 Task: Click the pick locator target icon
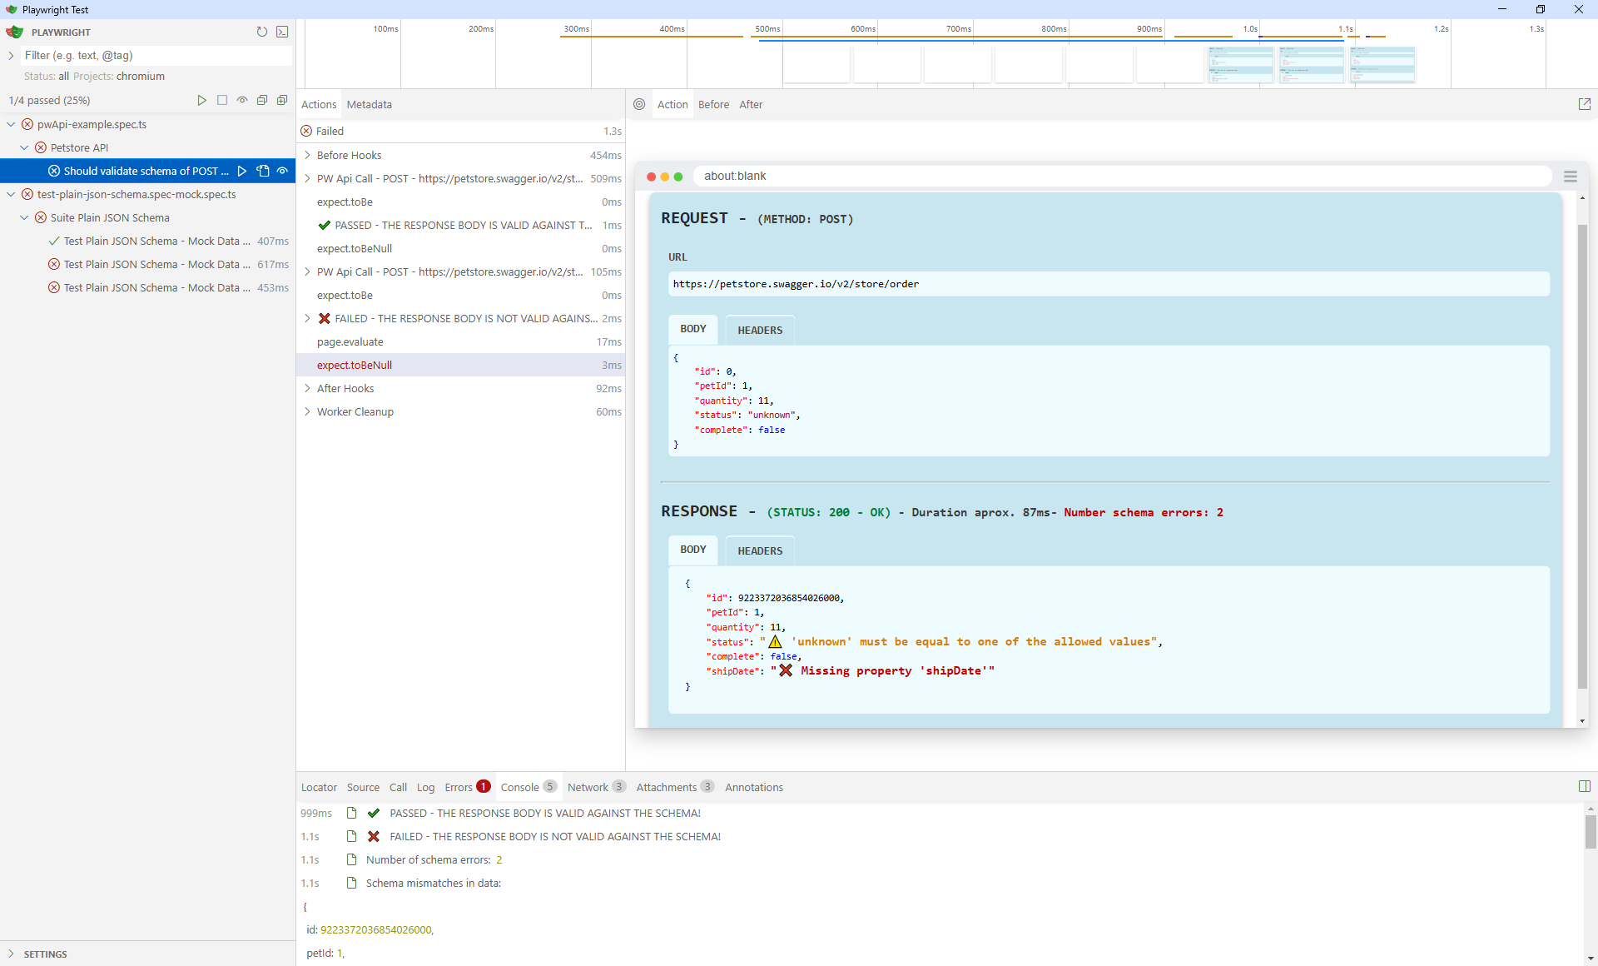(639, 104)
